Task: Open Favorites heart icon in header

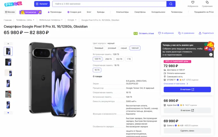Action: click(193, 3)
